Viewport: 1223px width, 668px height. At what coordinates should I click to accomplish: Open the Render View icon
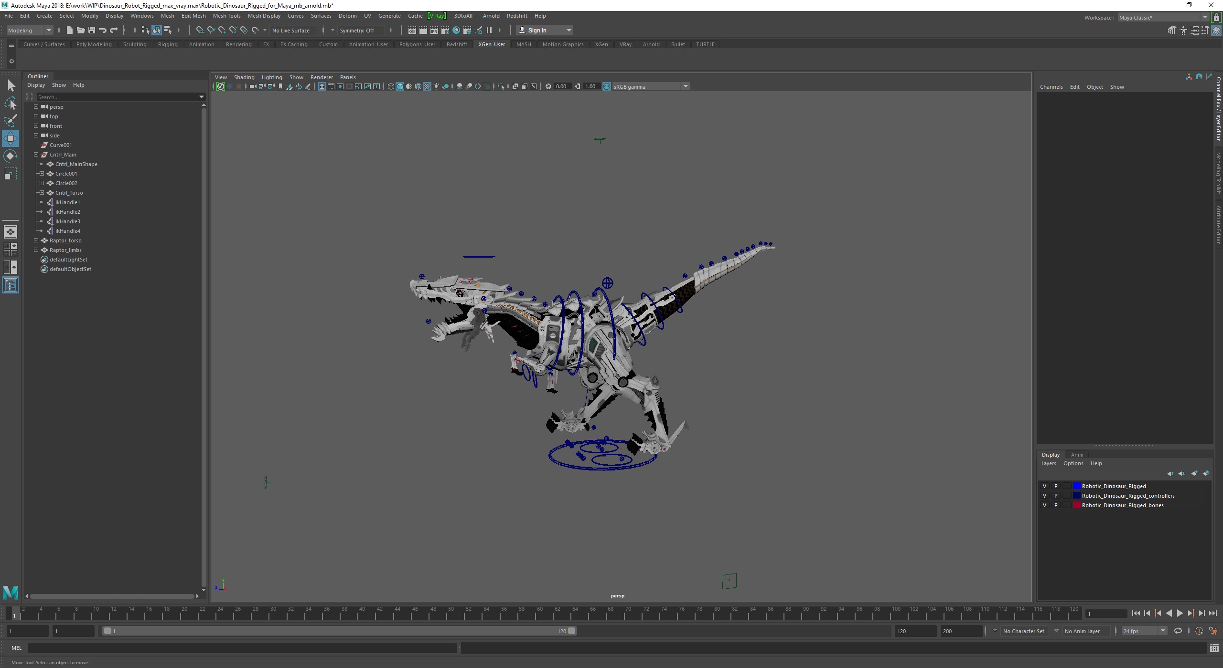tap(412, 30)
